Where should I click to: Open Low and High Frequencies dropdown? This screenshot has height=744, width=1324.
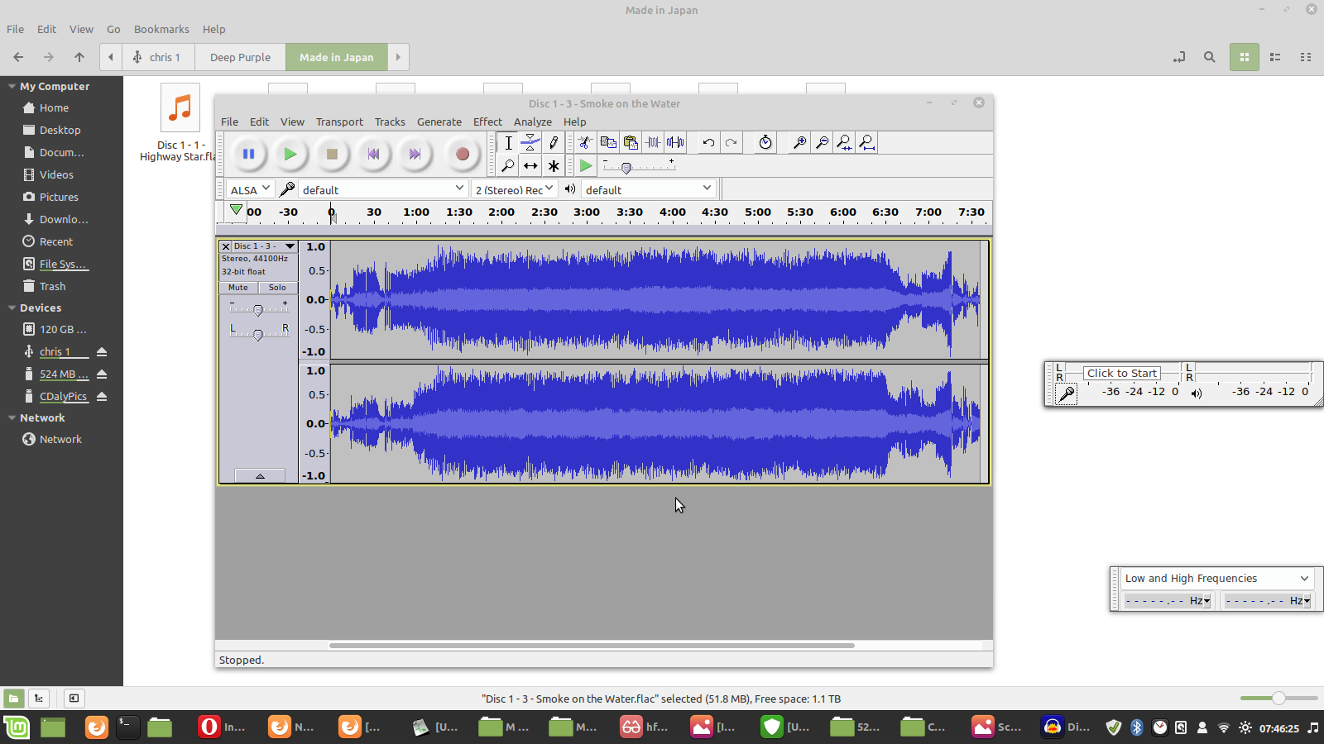(x=1217, y=578)
